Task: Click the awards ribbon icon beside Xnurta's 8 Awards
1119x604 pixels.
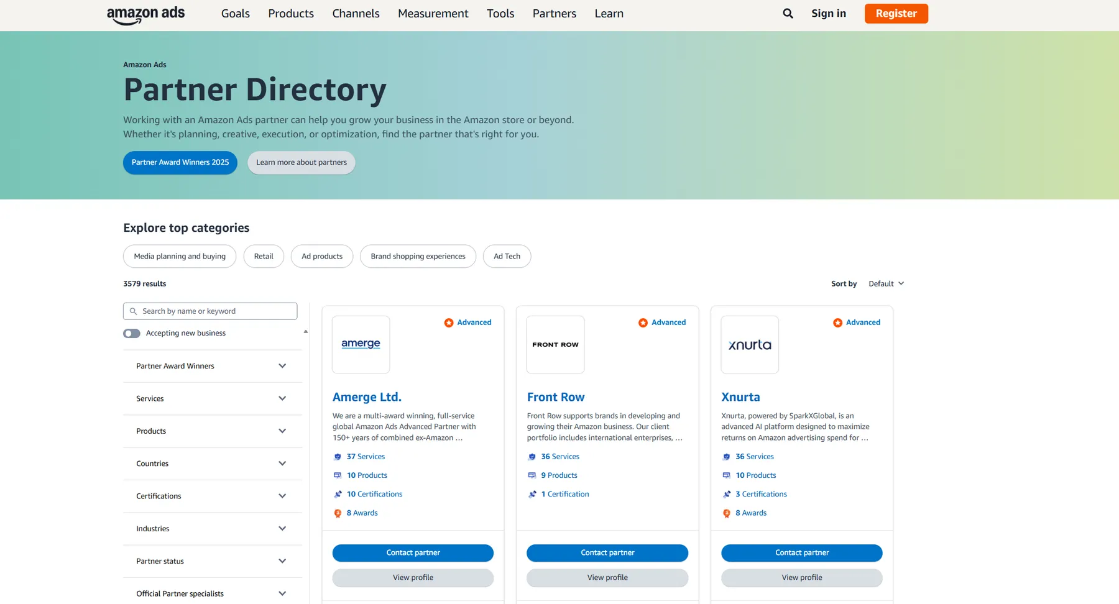Action: [x=727, y=513]
